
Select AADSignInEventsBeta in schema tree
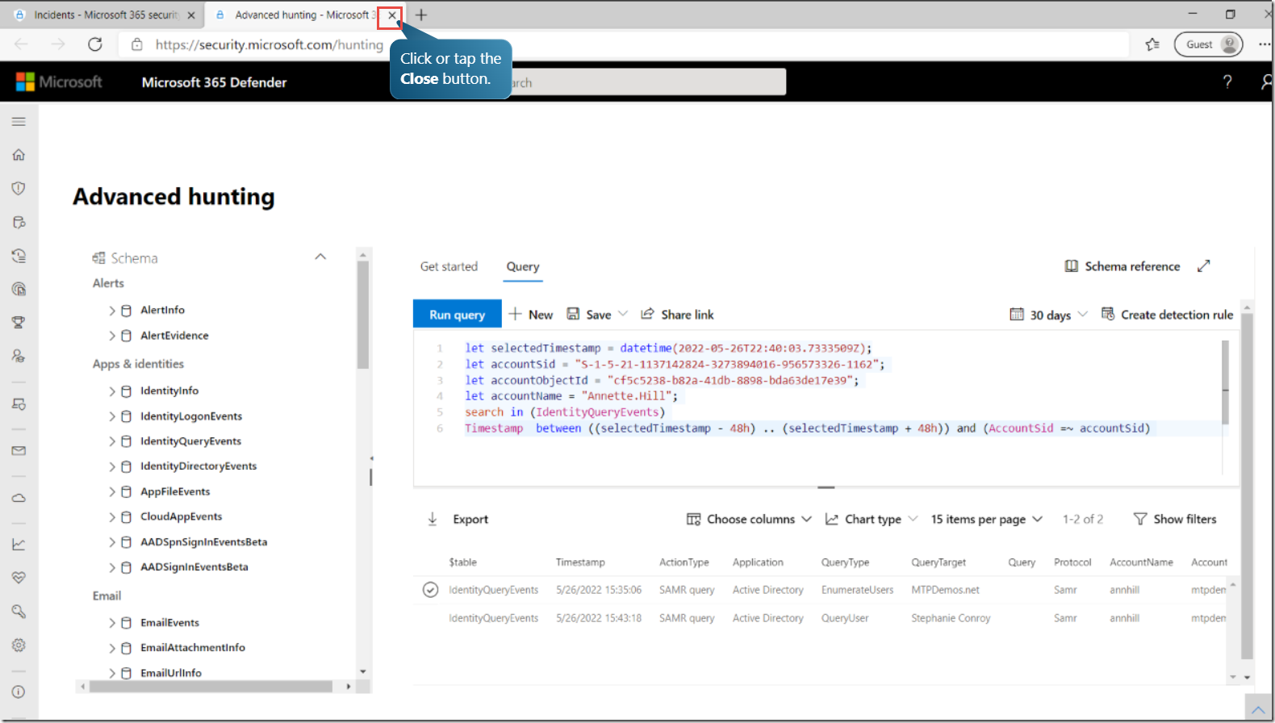[x=194, y=567]
